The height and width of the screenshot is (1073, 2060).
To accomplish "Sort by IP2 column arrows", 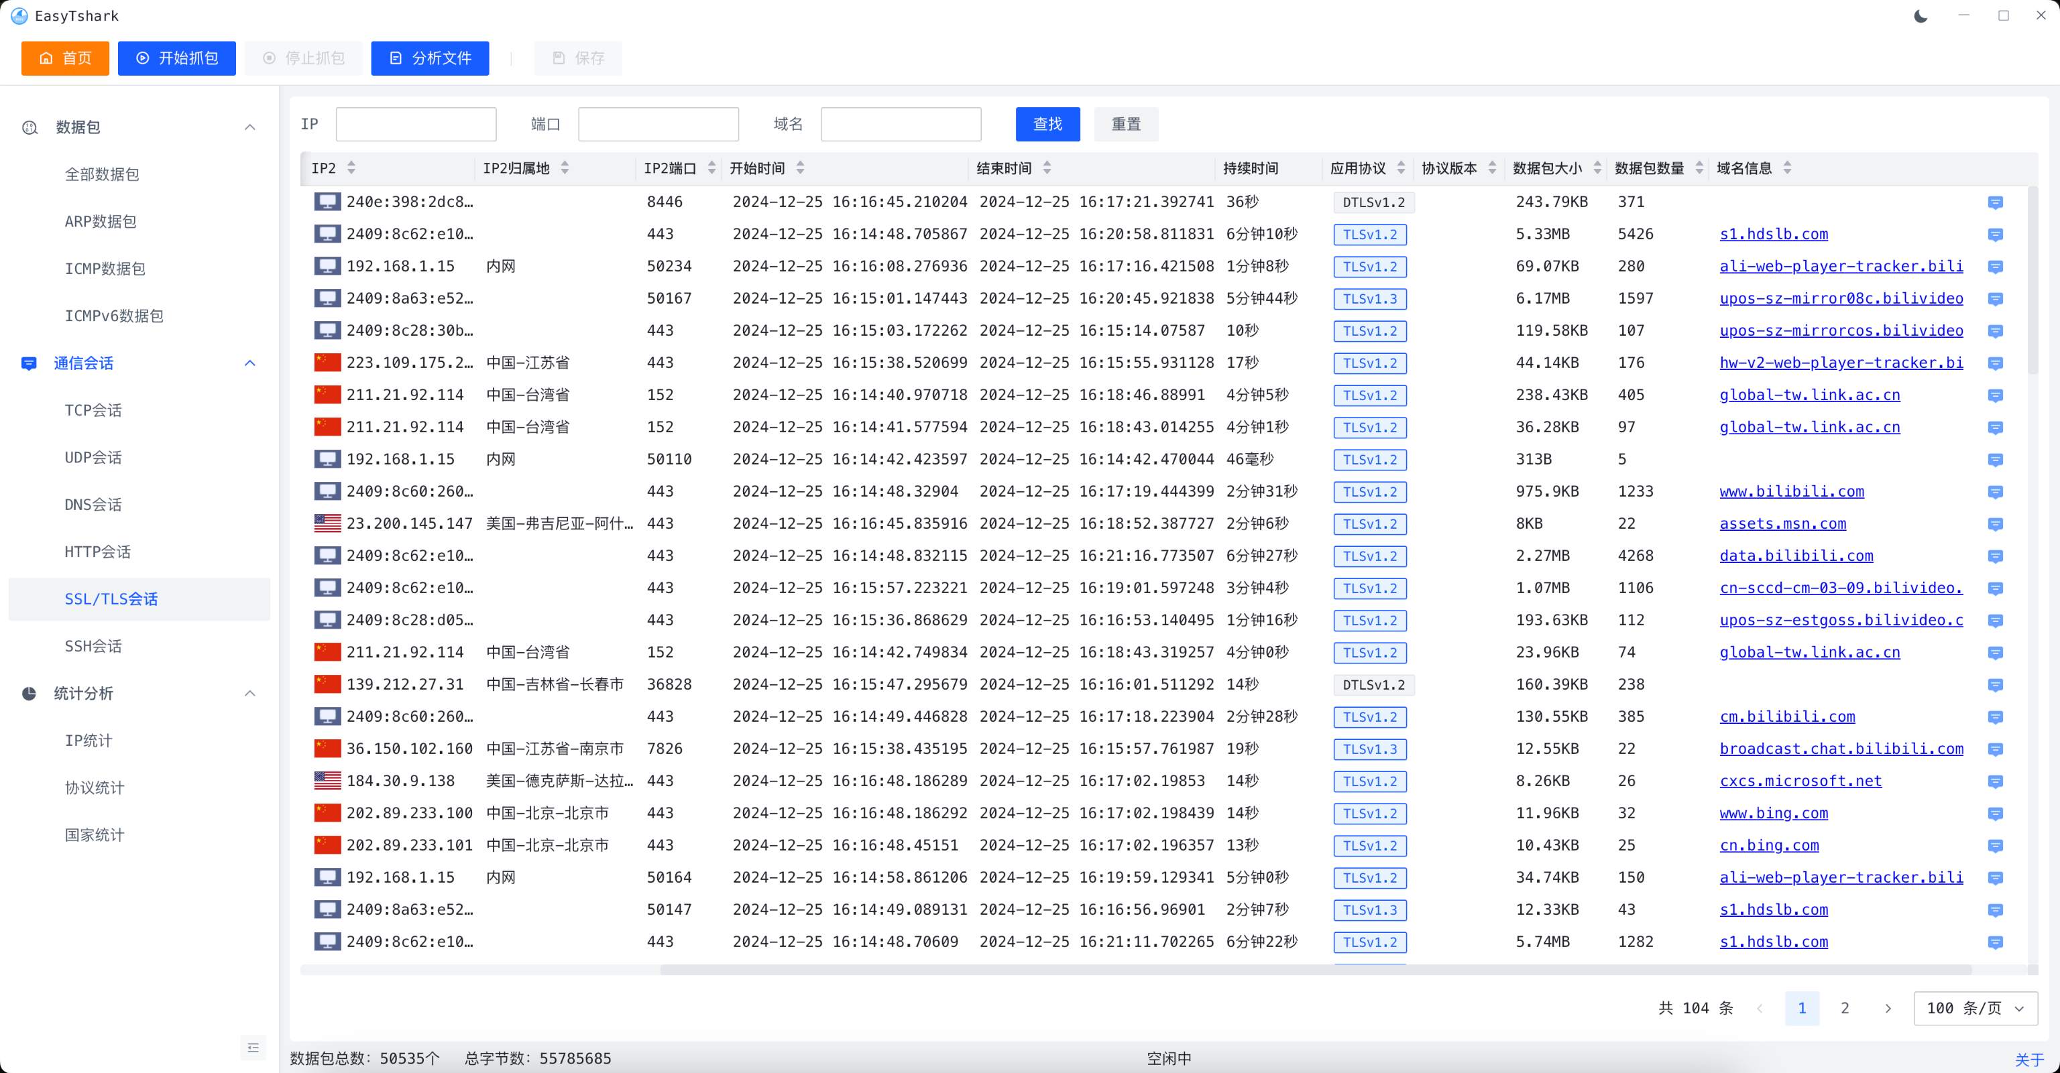I will (351, 168).
